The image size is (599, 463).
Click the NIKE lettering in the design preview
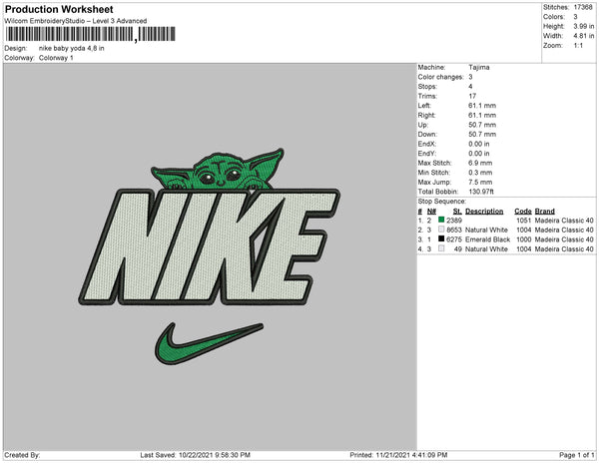[x=209, y=246]
